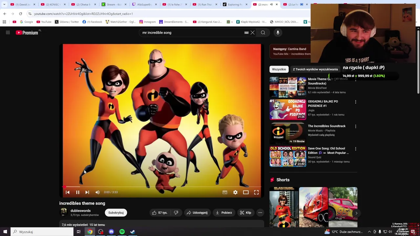Switch to theater mode
The width and height of the screenshot is (420, 236).
click(x=246, y=192)
